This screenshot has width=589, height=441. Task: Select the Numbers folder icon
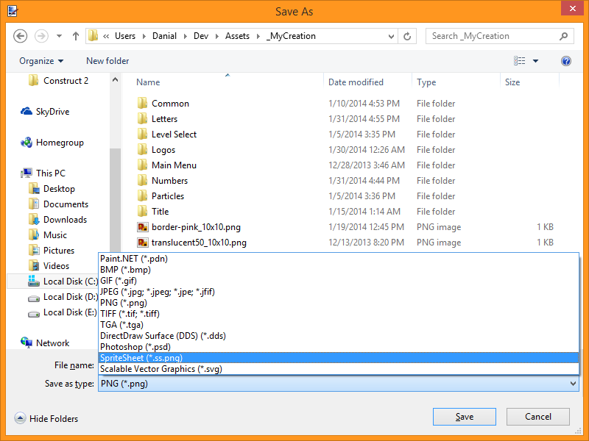pyautogui.click(x=142, y=180)
